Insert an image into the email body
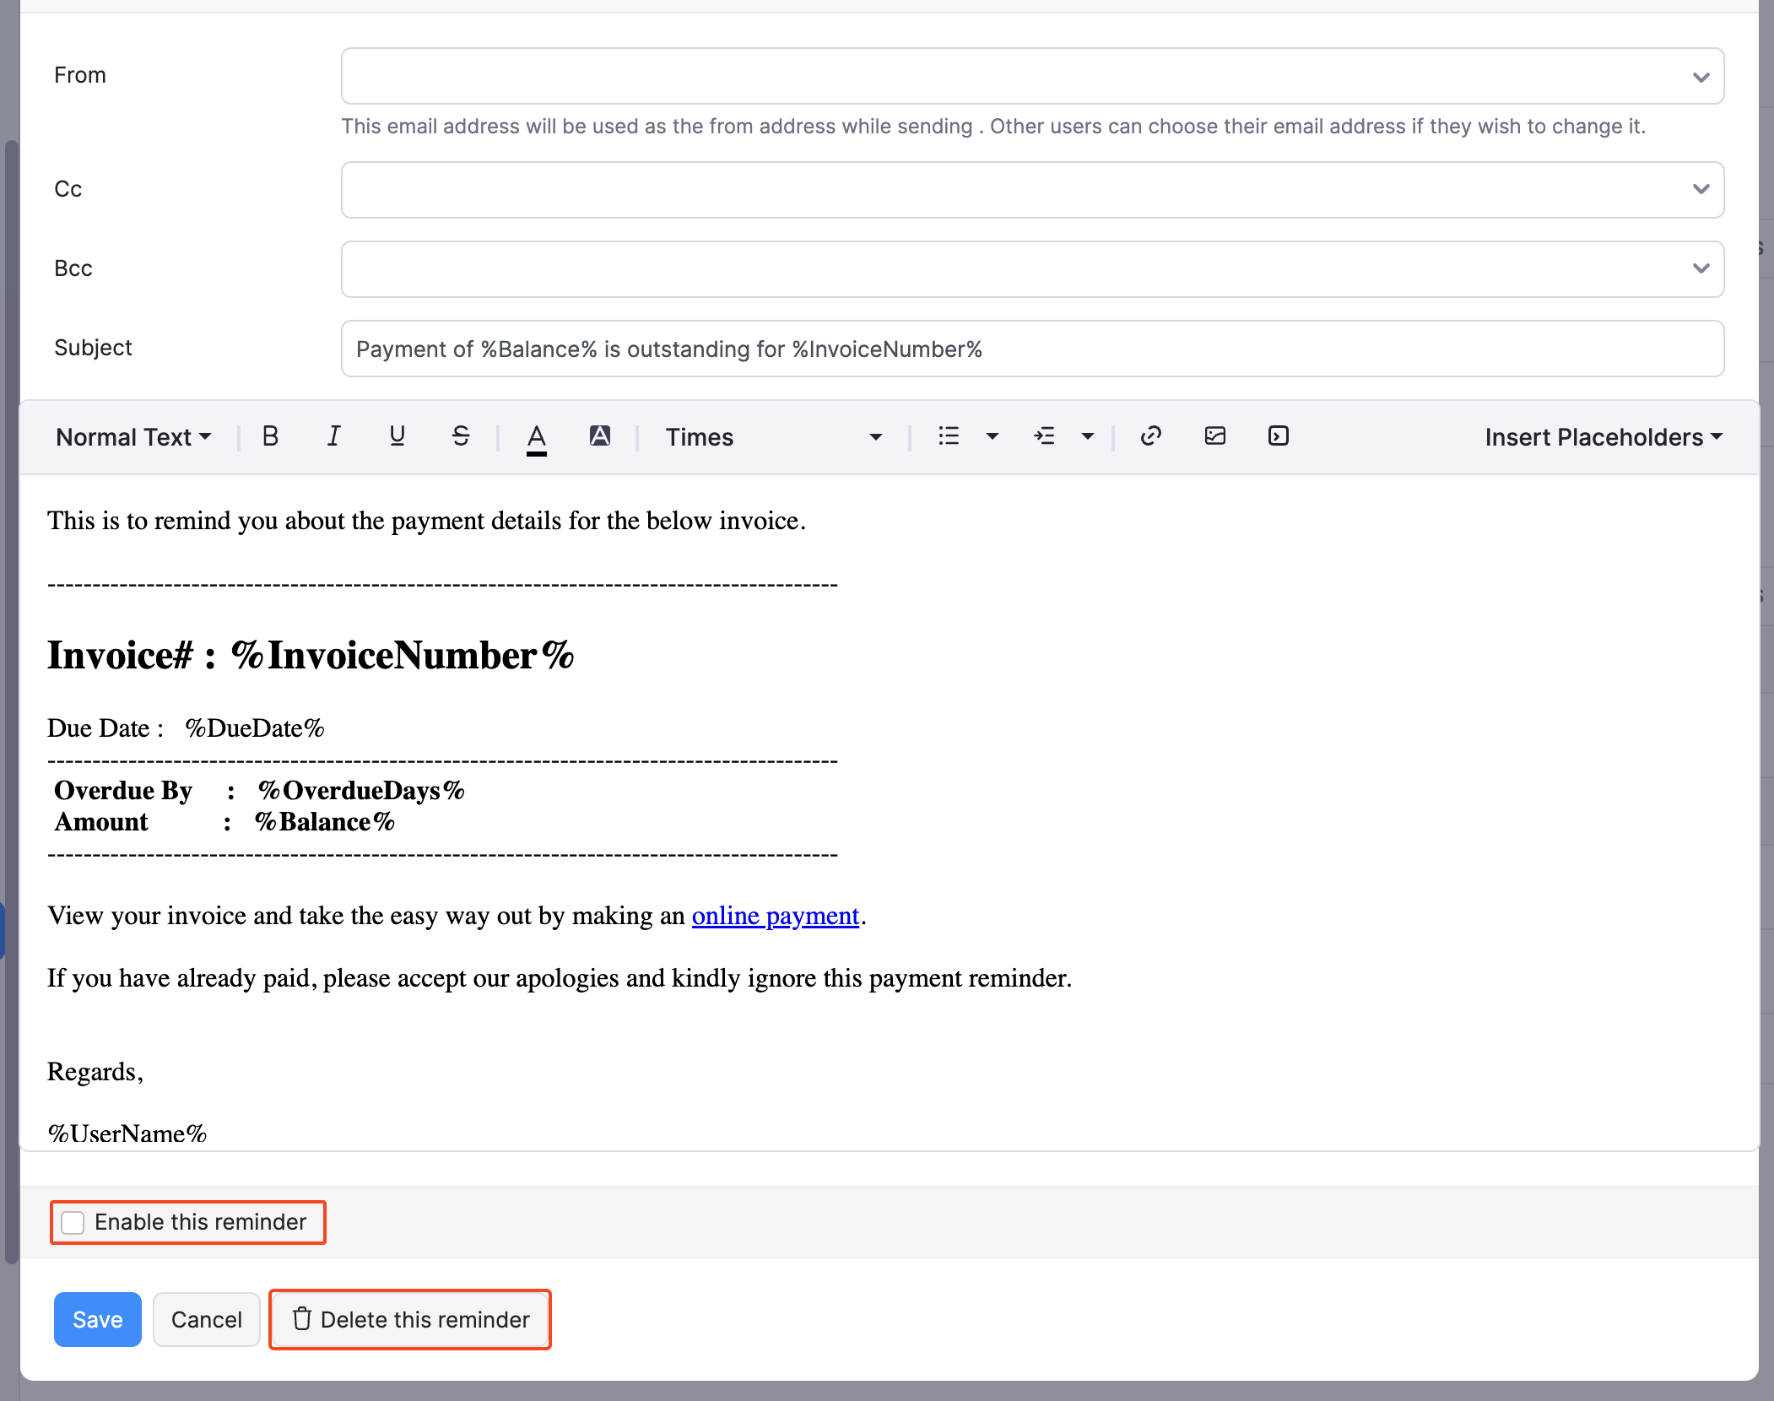Screen dimensions: 1774x1401 coord(1214,436)
